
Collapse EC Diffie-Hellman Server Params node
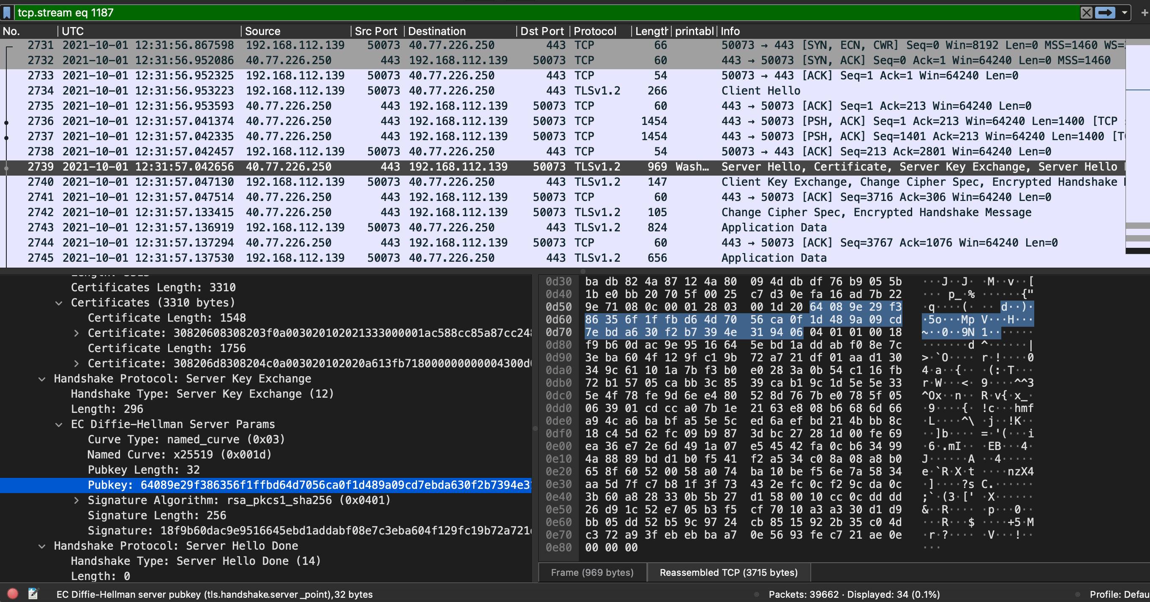[x=58, y=425]
